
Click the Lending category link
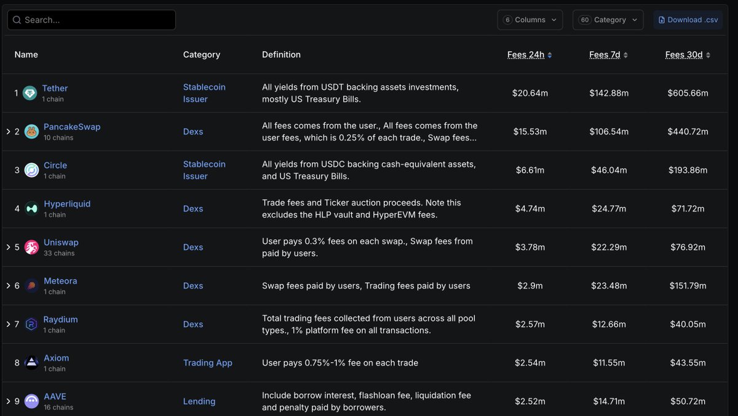(x=199, y=401)
